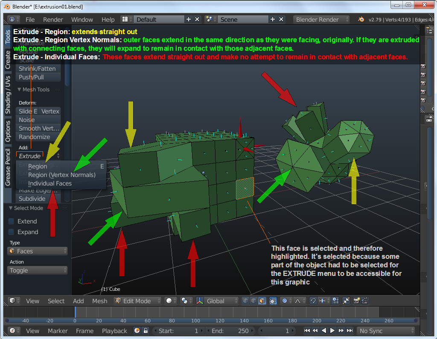
Task: Jump to previous keyframe
Action: pos(315,330)
